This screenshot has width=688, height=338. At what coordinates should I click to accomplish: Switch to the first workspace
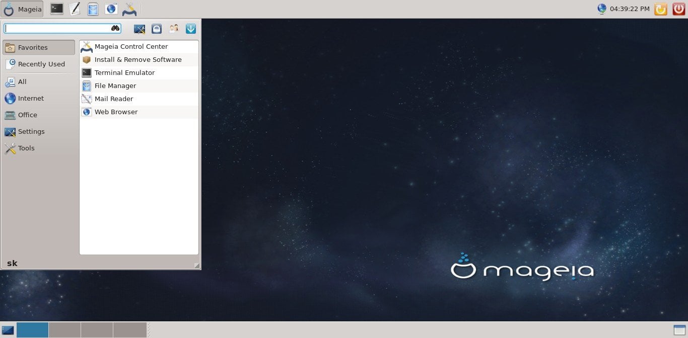33,330
